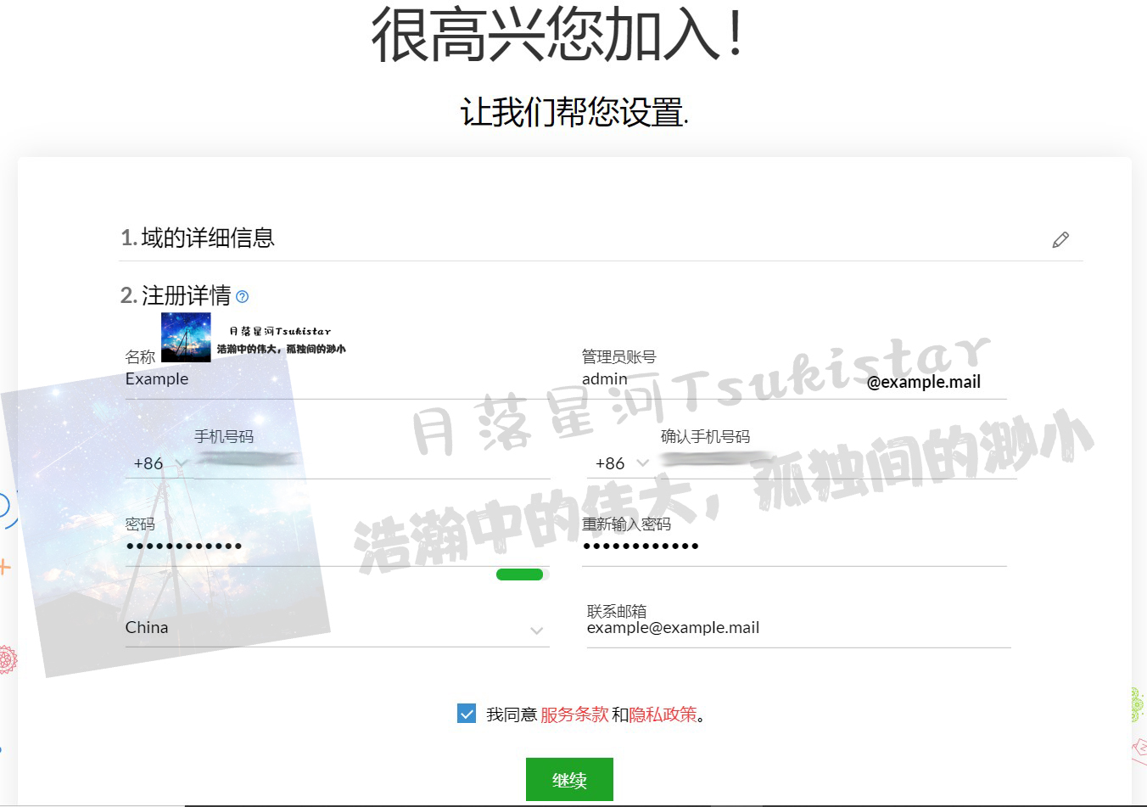Open the 服务条款 link

click(x=574, y=715)
